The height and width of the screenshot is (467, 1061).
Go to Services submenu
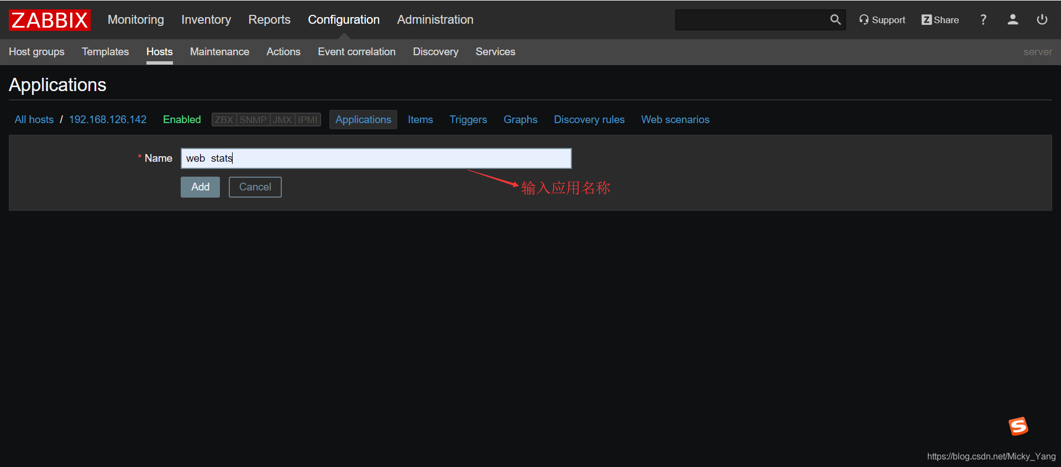495,52
